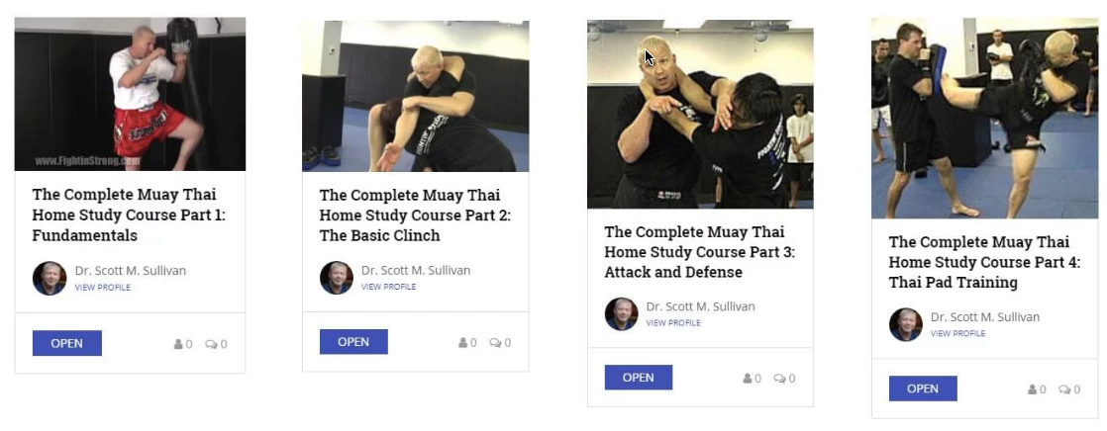Click the Fundamentals course thumbnail with punching bag
The width and height of the screenshot is (1107, 431).
click(x=130, y=95)
